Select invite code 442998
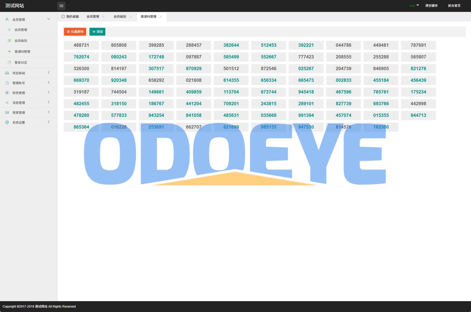 tap(418, 104)
